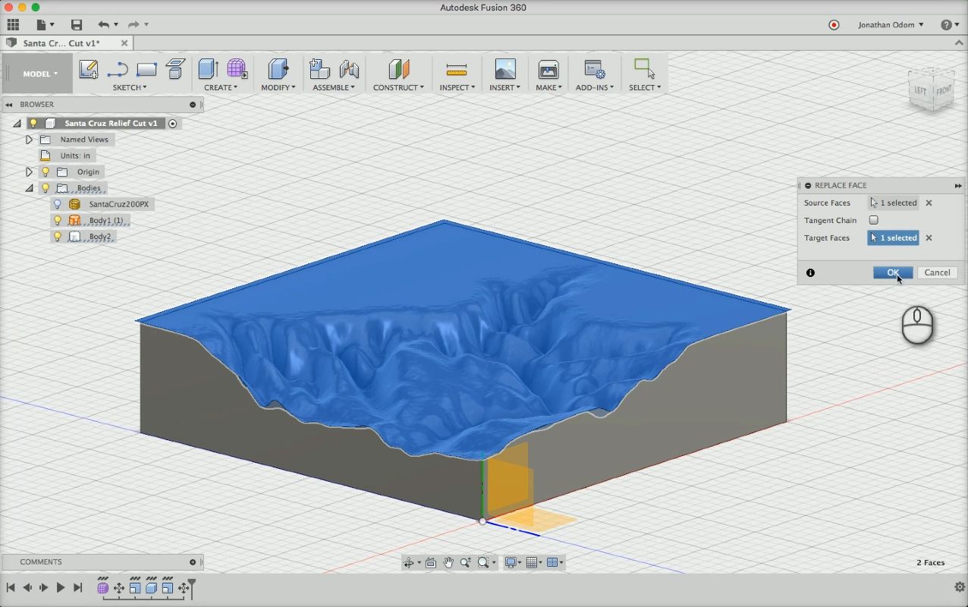The width and height of the screenshot is (968, 607).
Task: Click the 3D Print icon under Make
Action: (548, 70)
